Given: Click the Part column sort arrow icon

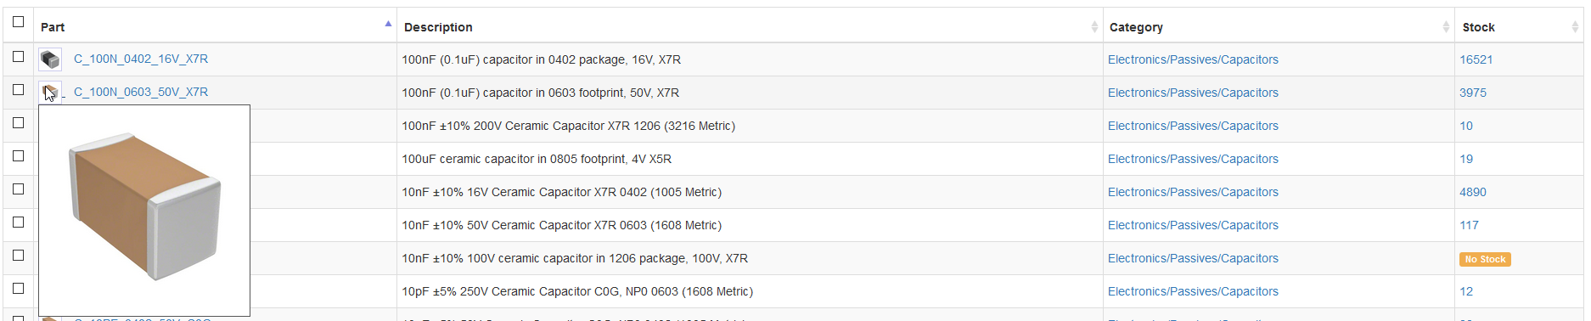Looking at the screenshot, I should (x=388, y=24).
